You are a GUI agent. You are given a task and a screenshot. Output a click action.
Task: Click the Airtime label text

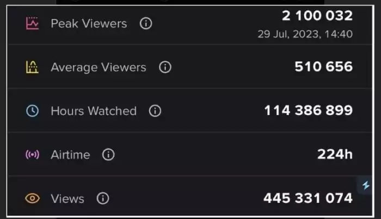pyautogui.click(x=70, y=154)
